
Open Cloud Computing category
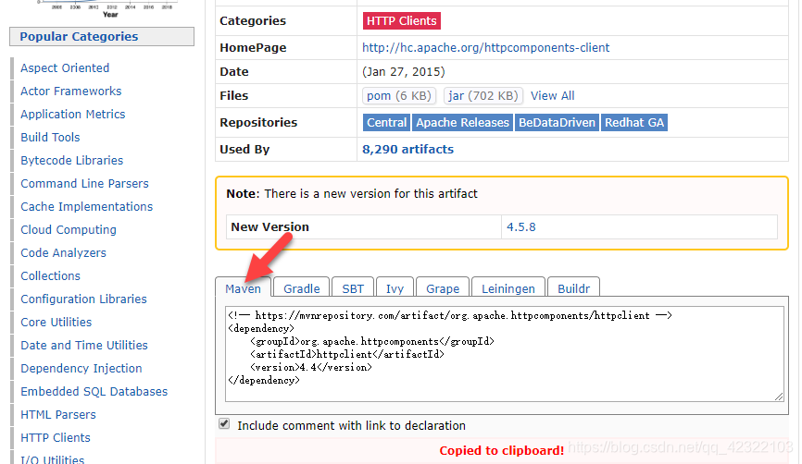(x=69, y=230)
